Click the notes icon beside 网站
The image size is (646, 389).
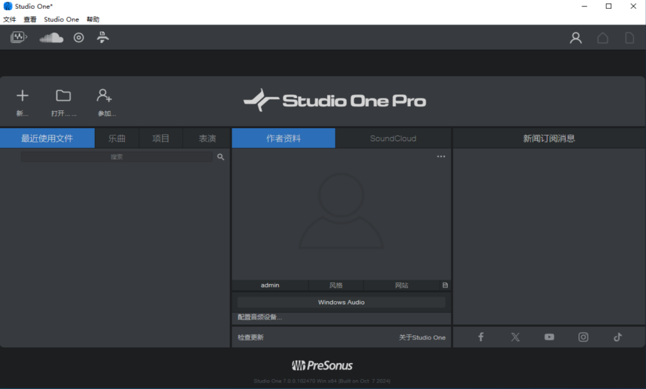coord(445,285)
